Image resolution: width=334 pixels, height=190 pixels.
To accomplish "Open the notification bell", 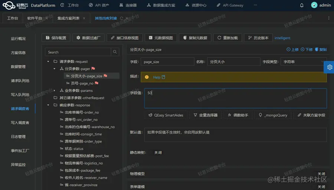I will coord(302,5).
